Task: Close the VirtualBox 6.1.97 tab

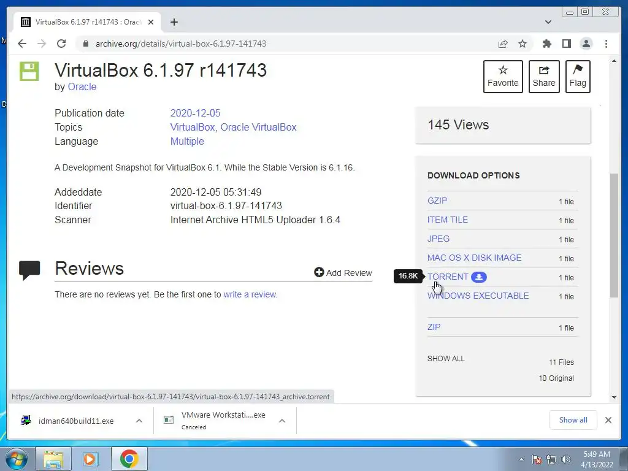Action: (x=151, y=22)
